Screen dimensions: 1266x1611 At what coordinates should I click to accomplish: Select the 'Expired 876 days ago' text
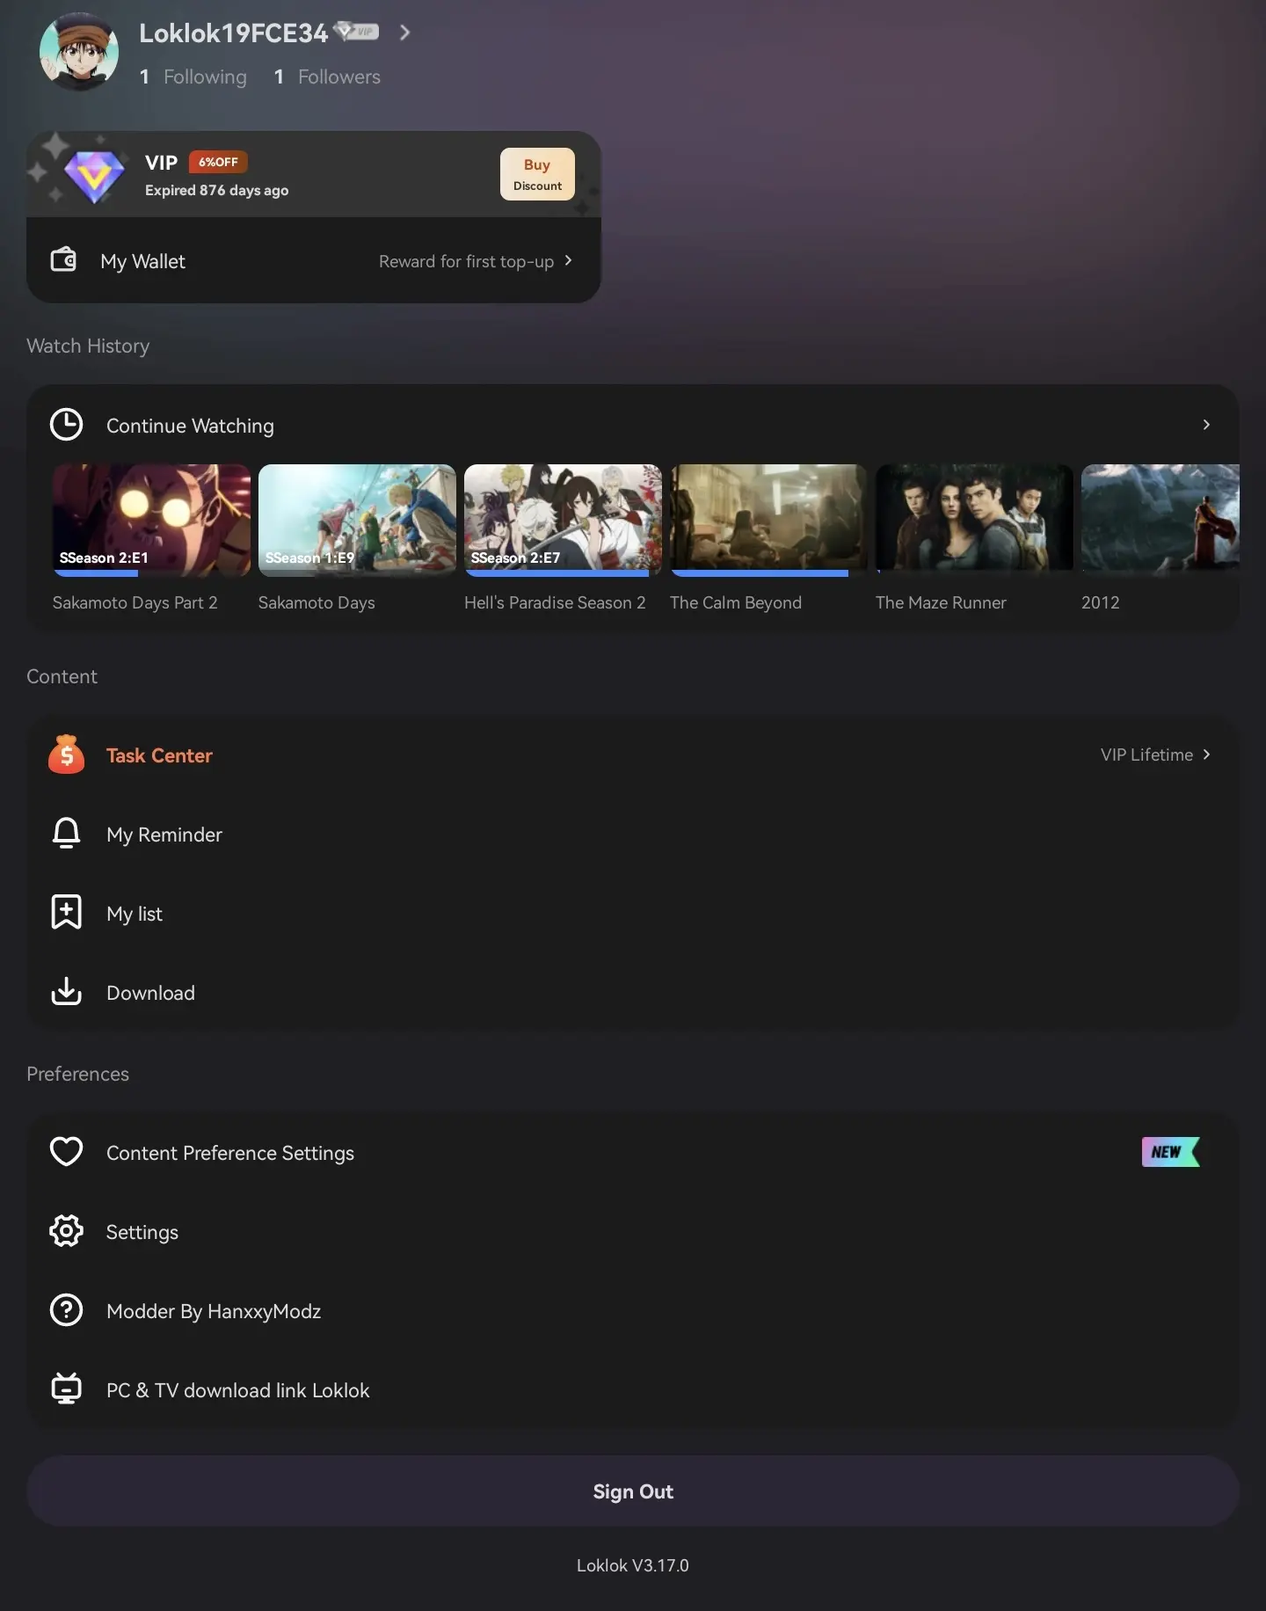coord(216,190)
